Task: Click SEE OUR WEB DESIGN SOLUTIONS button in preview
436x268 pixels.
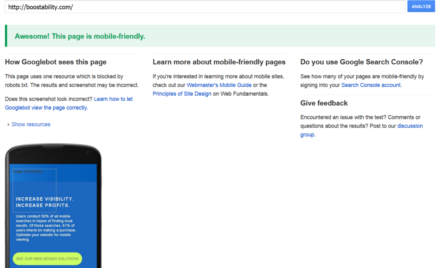Action: click(47, 259)
